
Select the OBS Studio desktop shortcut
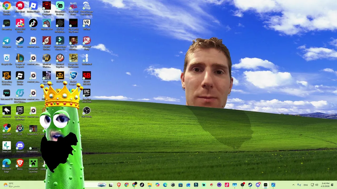[x=87, y=112]
